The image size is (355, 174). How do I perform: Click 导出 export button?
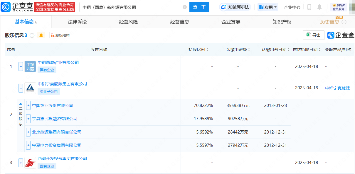pos(314,35)
